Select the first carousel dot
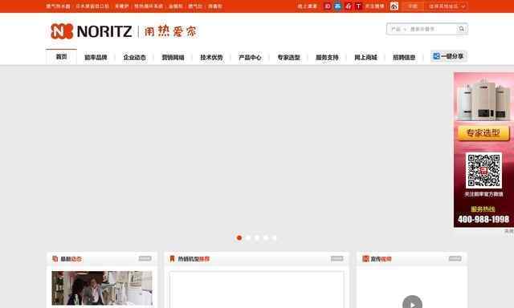The width and height of the screenshot is (514, 308). pos(239,238)
